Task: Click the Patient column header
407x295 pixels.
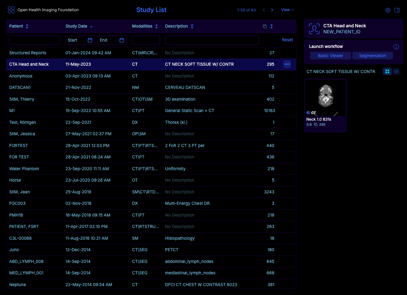Action: tap(16, 26)
